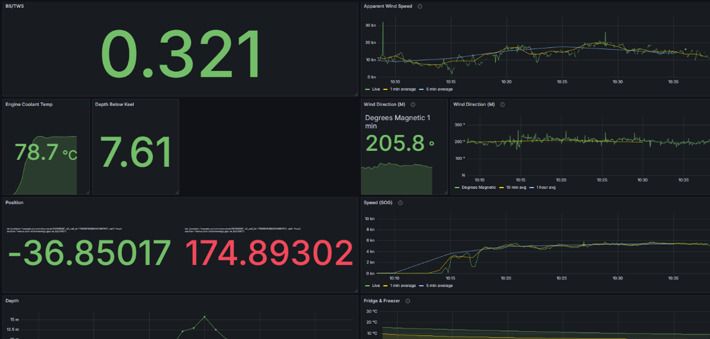
Task: Click resize handle of Engine Coolant Temp panel
Action: (87, 192)
